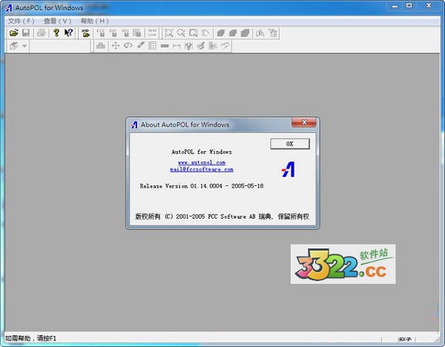Select the pencil edit tool
This screenshot has height=347, width=445.
point(140,46)
